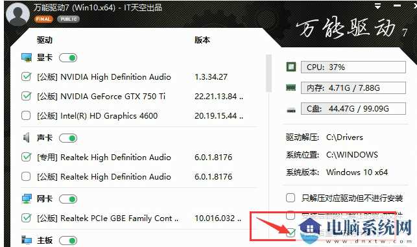The width and height of the screenshot is (417, 247).
Task: Click the 主板 category label
Action: pyautogui.click(x=44, y=241)
